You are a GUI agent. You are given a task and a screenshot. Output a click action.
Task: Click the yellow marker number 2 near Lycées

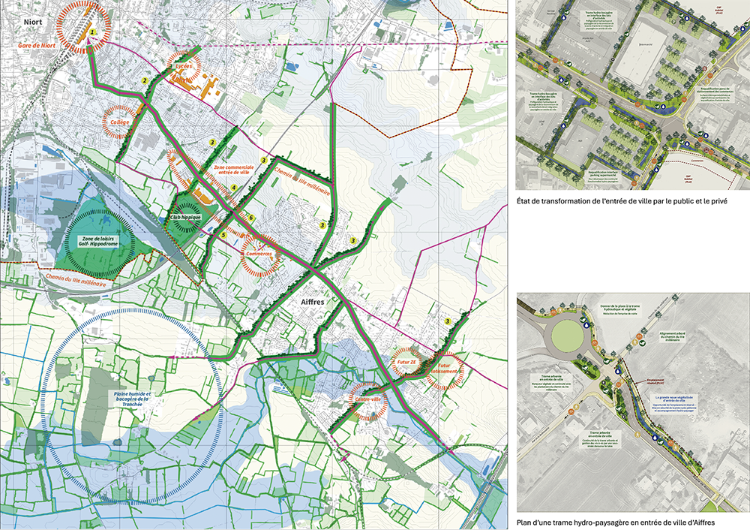145,80
